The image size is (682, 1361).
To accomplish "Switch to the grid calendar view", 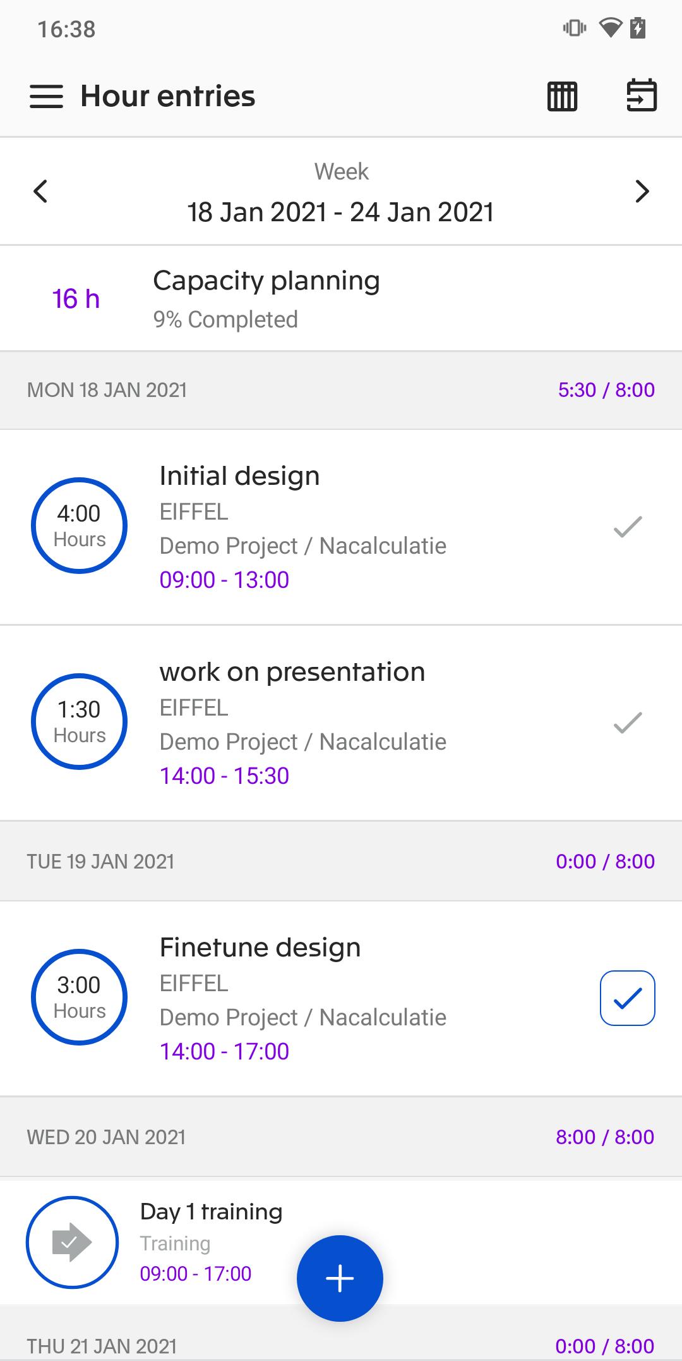I will tap(561, 97).
